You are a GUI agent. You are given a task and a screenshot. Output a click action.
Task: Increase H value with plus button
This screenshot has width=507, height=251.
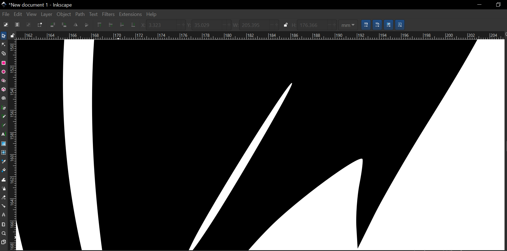click(x=334, y=25)
